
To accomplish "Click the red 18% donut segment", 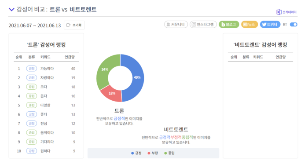I will click(x=112, y=94).
